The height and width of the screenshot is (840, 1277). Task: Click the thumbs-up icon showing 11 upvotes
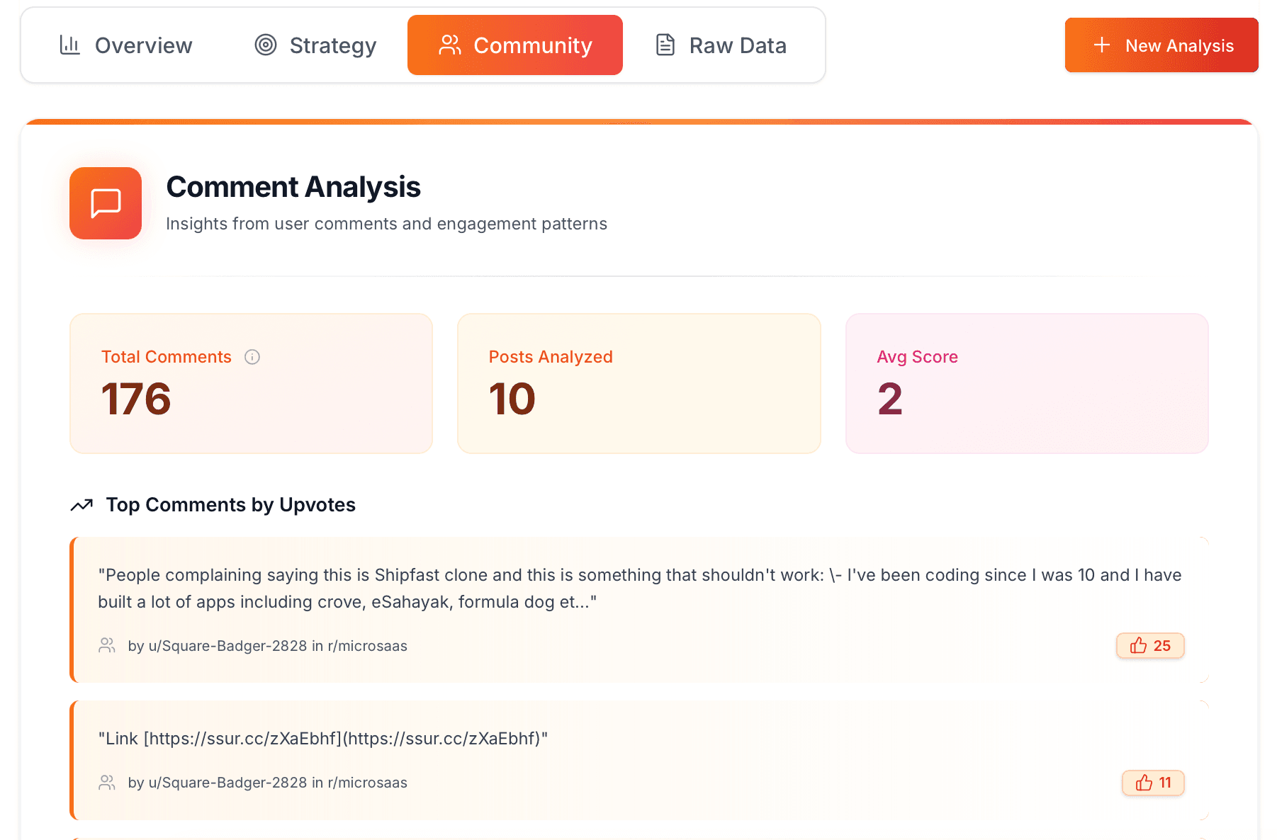[x=1142, y=783]
